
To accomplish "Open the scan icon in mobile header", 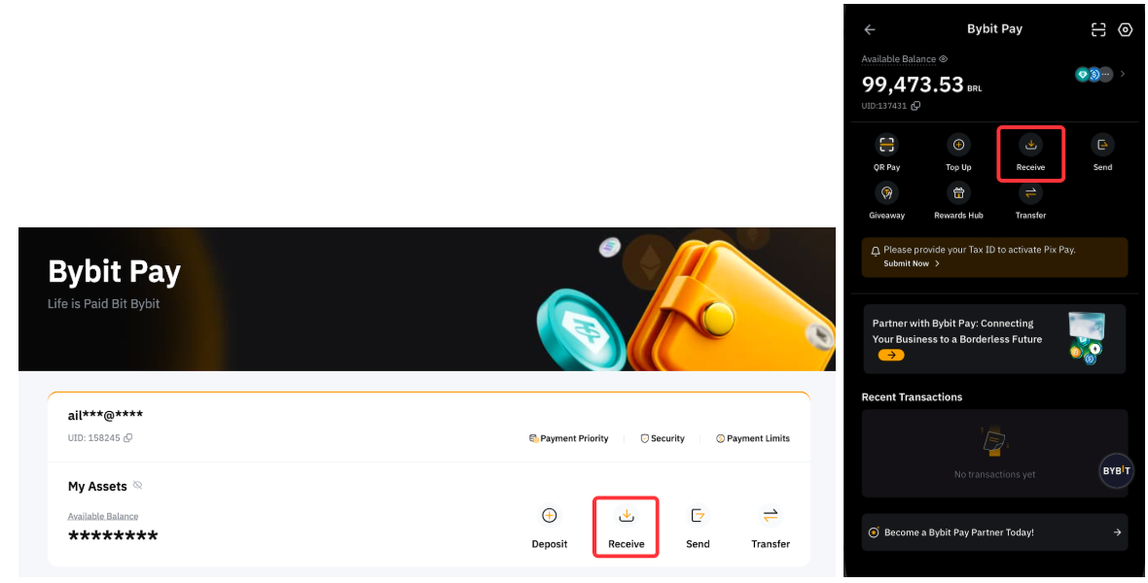I will point(1098,29).
